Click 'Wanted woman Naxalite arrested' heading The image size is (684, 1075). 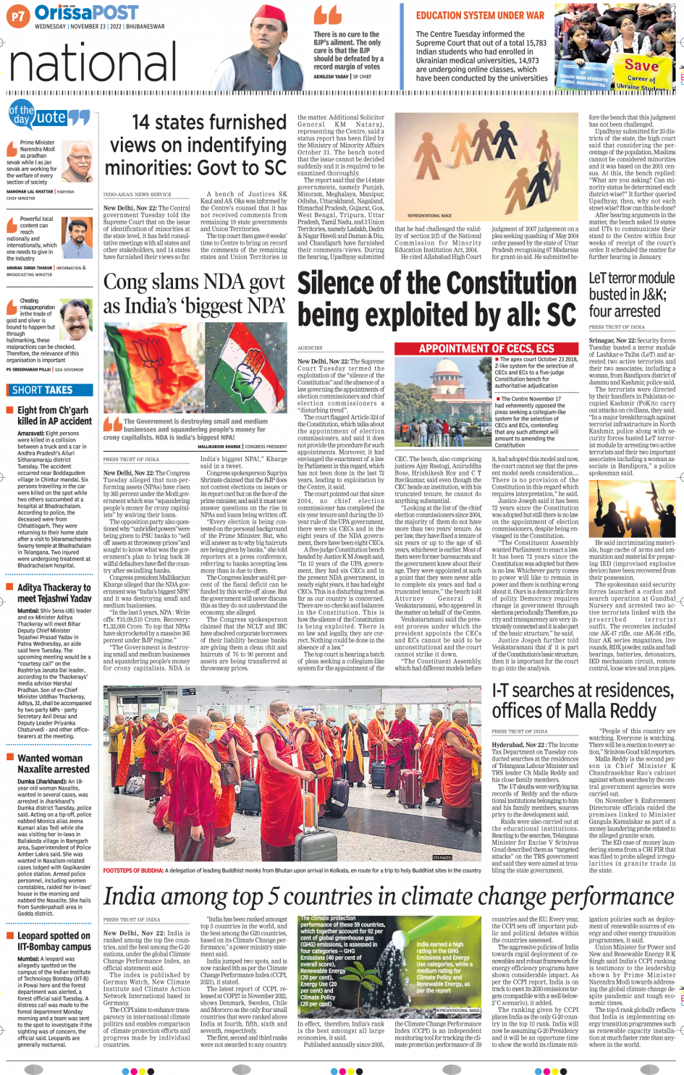pyautogui.click(x=54, y=764)
